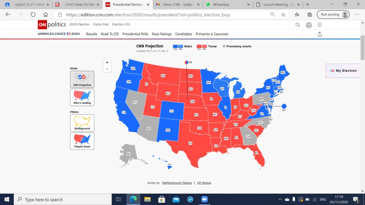This screenshot has height=205, width=365.
Task: Refresh the page in the browser
Action: [33, 15]
